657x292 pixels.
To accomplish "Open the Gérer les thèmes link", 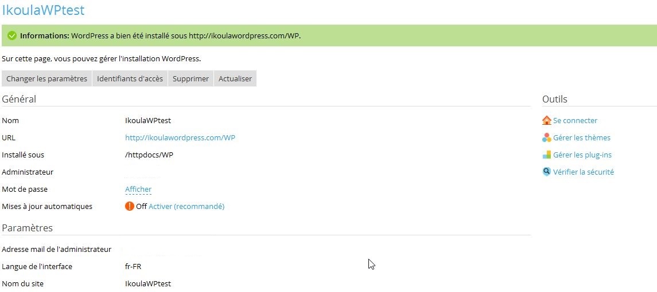I will tap(581, 137).
